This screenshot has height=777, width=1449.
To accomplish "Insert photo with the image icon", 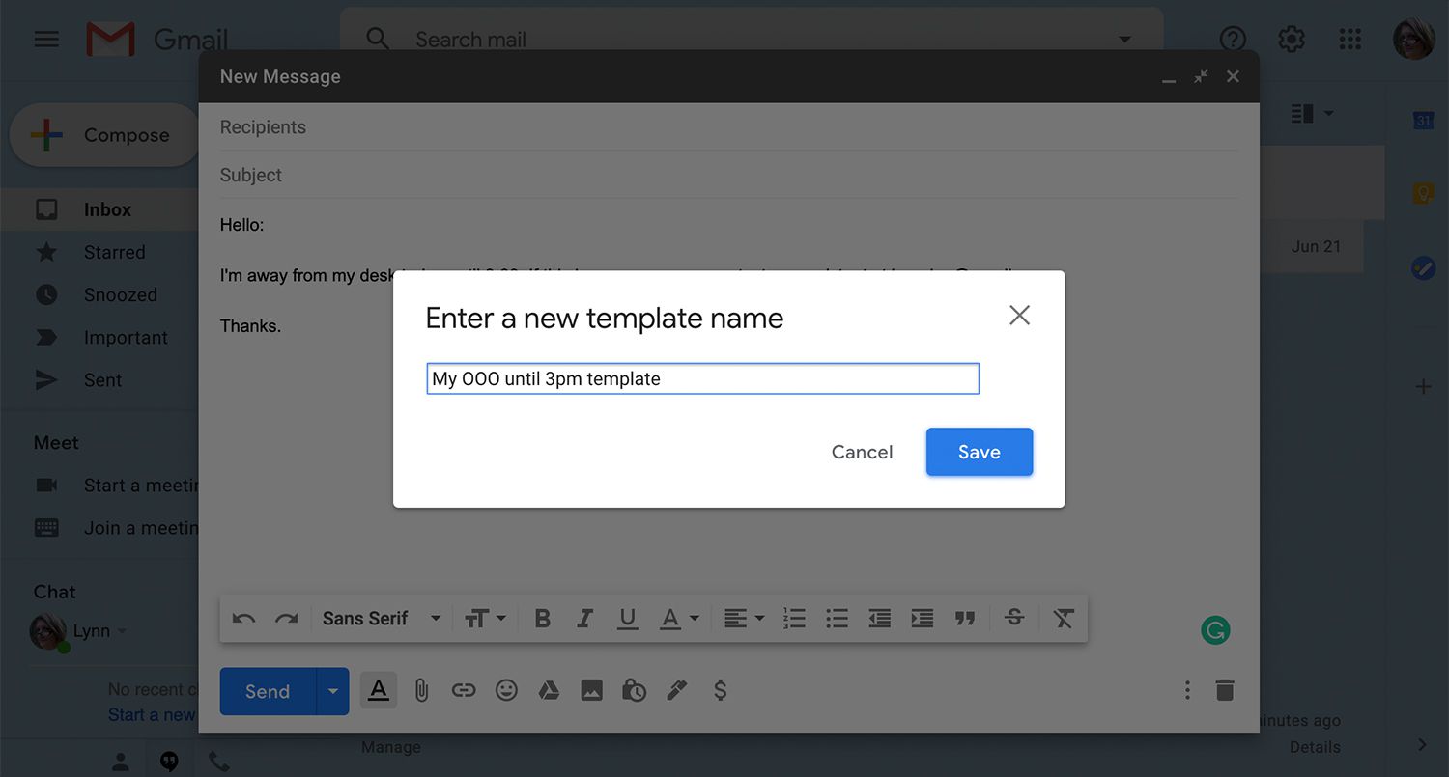I will [x=591, y=690].
